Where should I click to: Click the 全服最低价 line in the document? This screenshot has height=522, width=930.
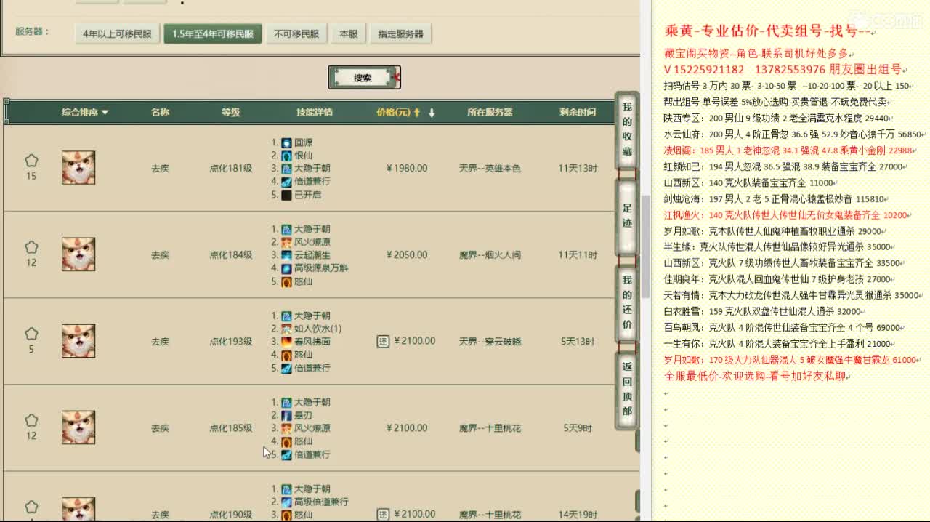(756, 376)
